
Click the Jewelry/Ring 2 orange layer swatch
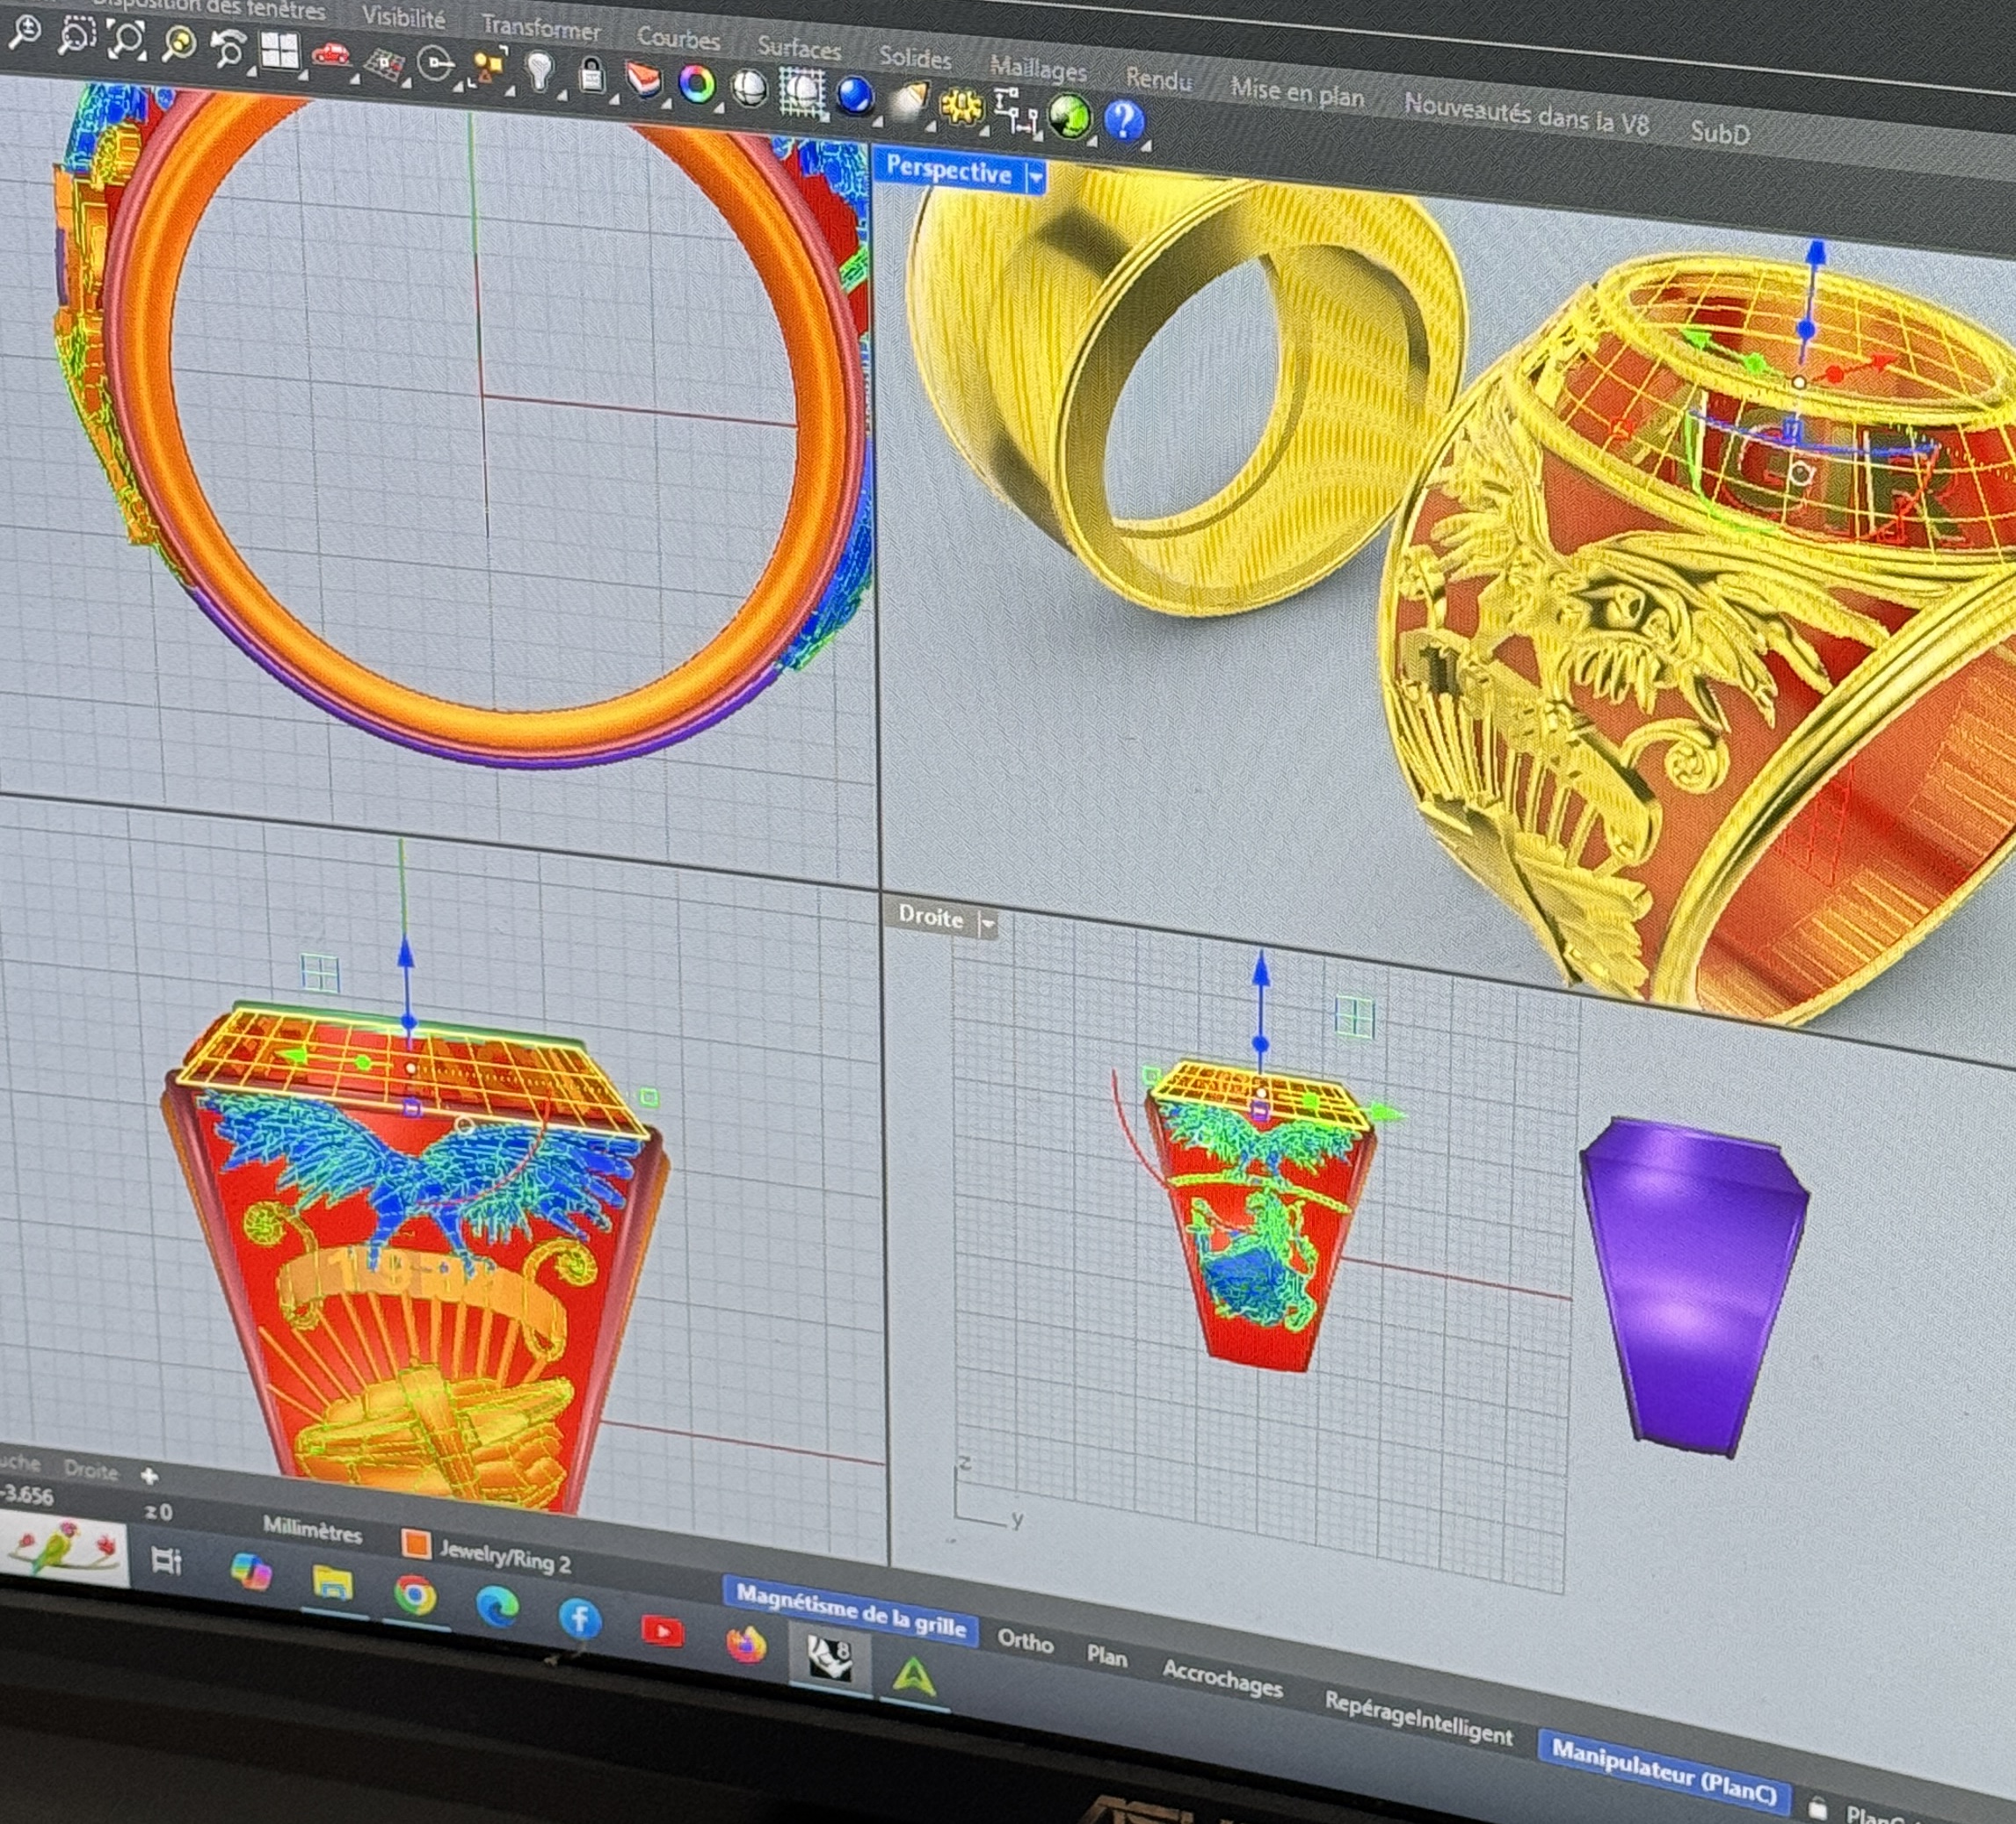pos(416,1544)
